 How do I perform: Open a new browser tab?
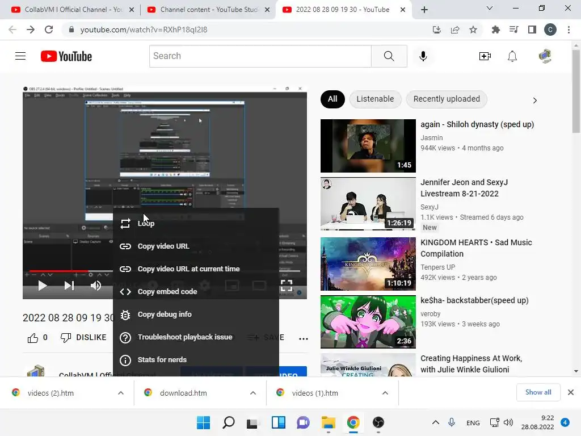pos(424,10)
